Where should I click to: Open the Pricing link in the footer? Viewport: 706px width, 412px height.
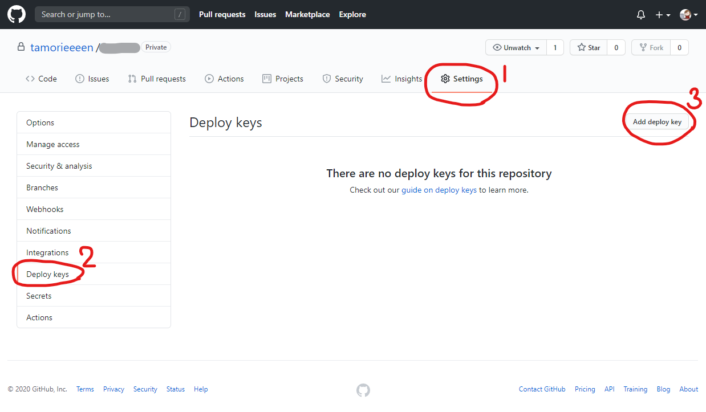585,389
